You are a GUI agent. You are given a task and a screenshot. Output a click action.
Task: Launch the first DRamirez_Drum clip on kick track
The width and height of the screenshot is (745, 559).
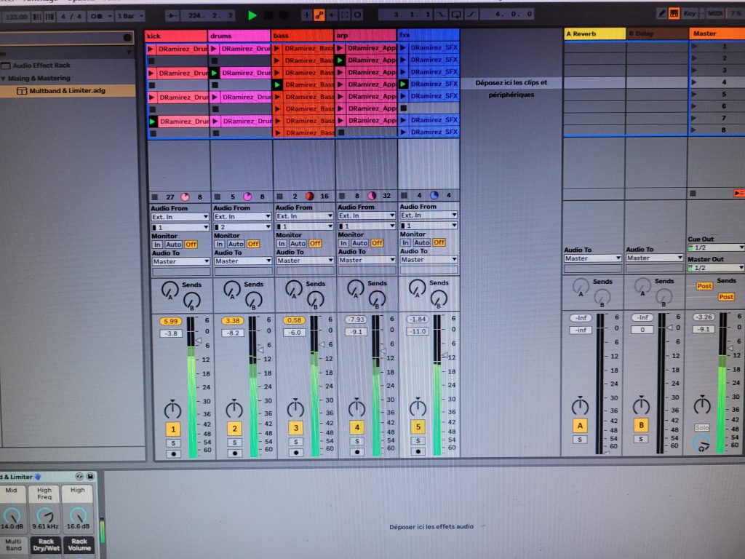(151, 49)
